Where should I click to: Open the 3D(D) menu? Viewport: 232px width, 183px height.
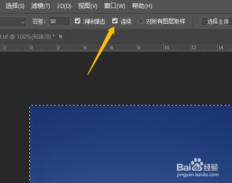coord(64,6)
